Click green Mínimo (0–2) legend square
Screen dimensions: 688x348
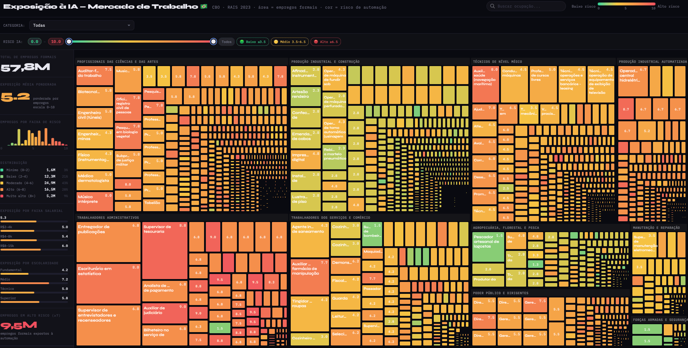pyautogui.click(x=2, y=170)
